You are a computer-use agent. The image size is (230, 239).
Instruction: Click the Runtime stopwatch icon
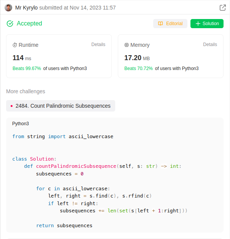coord(15,45)
